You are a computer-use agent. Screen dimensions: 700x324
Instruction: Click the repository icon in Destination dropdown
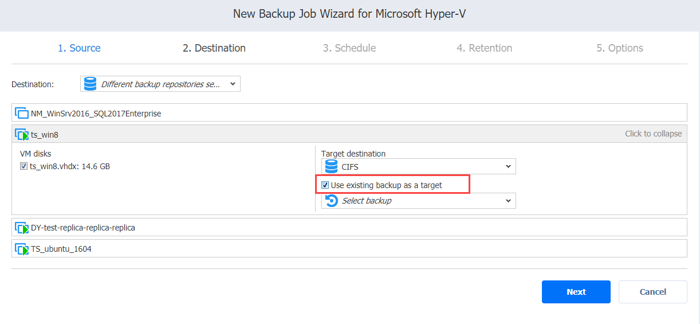[x=90, y=84]
